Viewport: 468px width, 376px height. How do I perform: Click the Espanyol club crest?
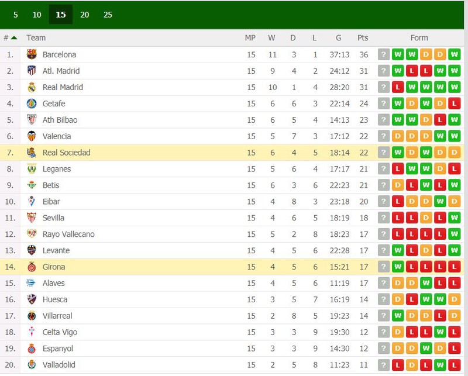coord(32,349)
